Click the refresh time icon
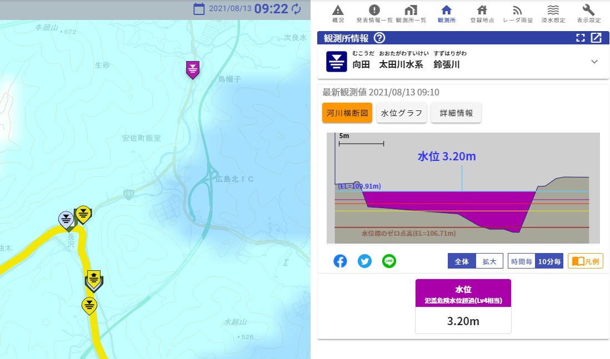The image size is (610, 359). [x=297, y=9]
